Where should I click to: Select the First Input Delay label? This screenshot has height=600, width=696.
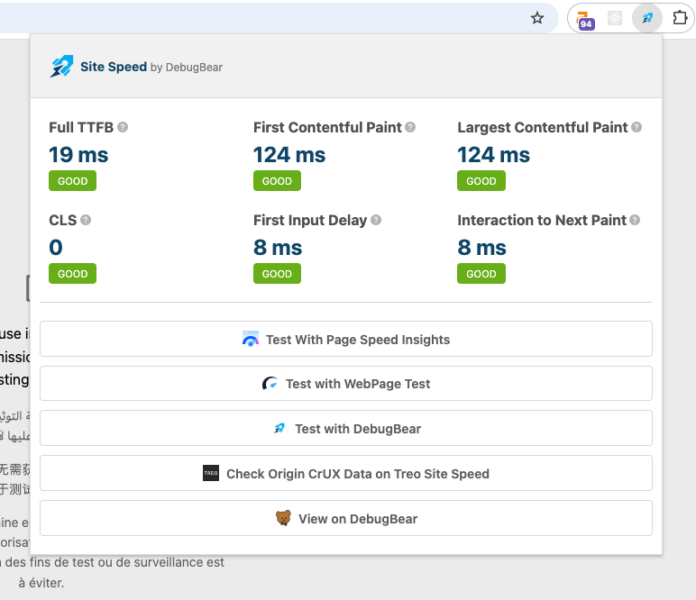pyautogui.click(x=310, y=220)
